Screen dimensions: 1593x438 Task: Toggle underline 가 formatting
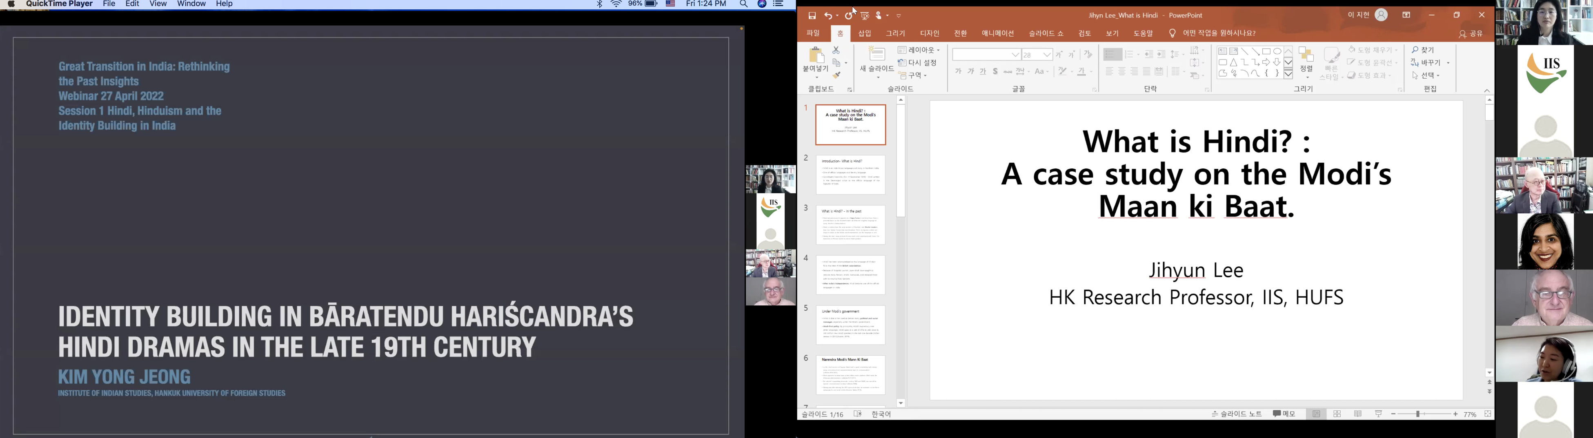983,72
